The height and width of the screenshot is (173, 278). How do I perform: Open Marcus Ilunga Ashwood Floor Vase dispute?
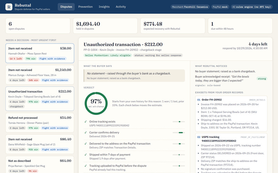click(x=40, y=75)
